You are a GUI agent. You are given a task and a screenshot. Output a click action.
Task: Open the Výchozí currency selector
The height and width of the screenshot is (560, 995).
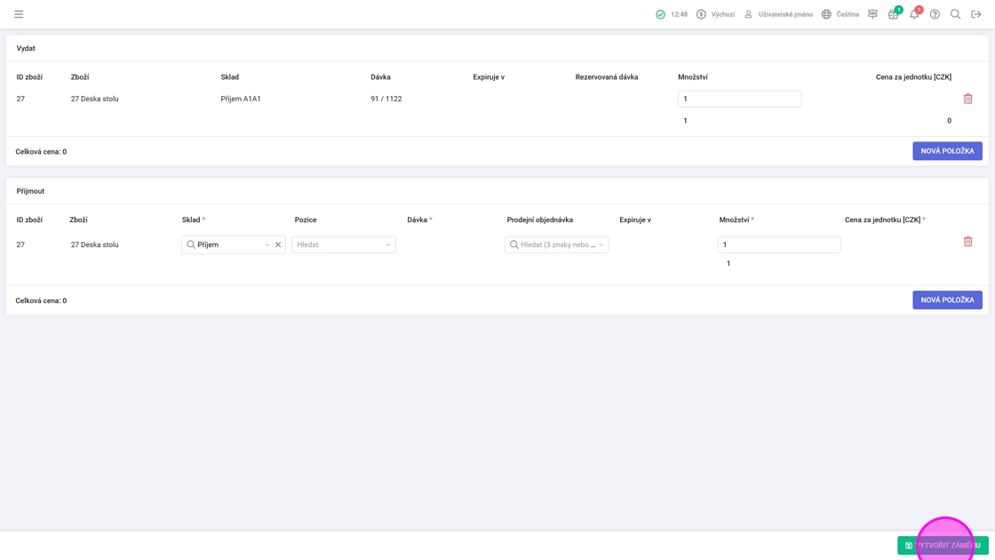(715, 14)
